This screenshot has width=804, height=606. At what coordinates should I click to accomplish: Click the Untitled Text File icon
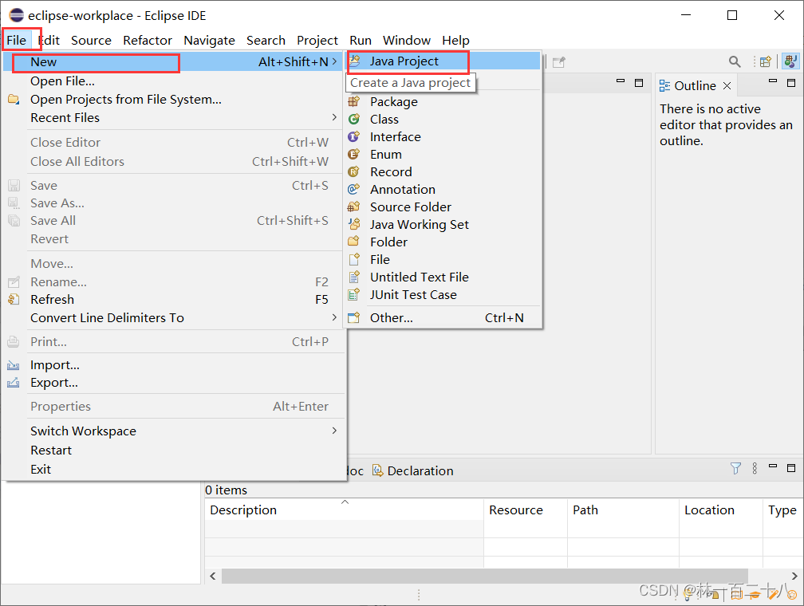(354, 277)
